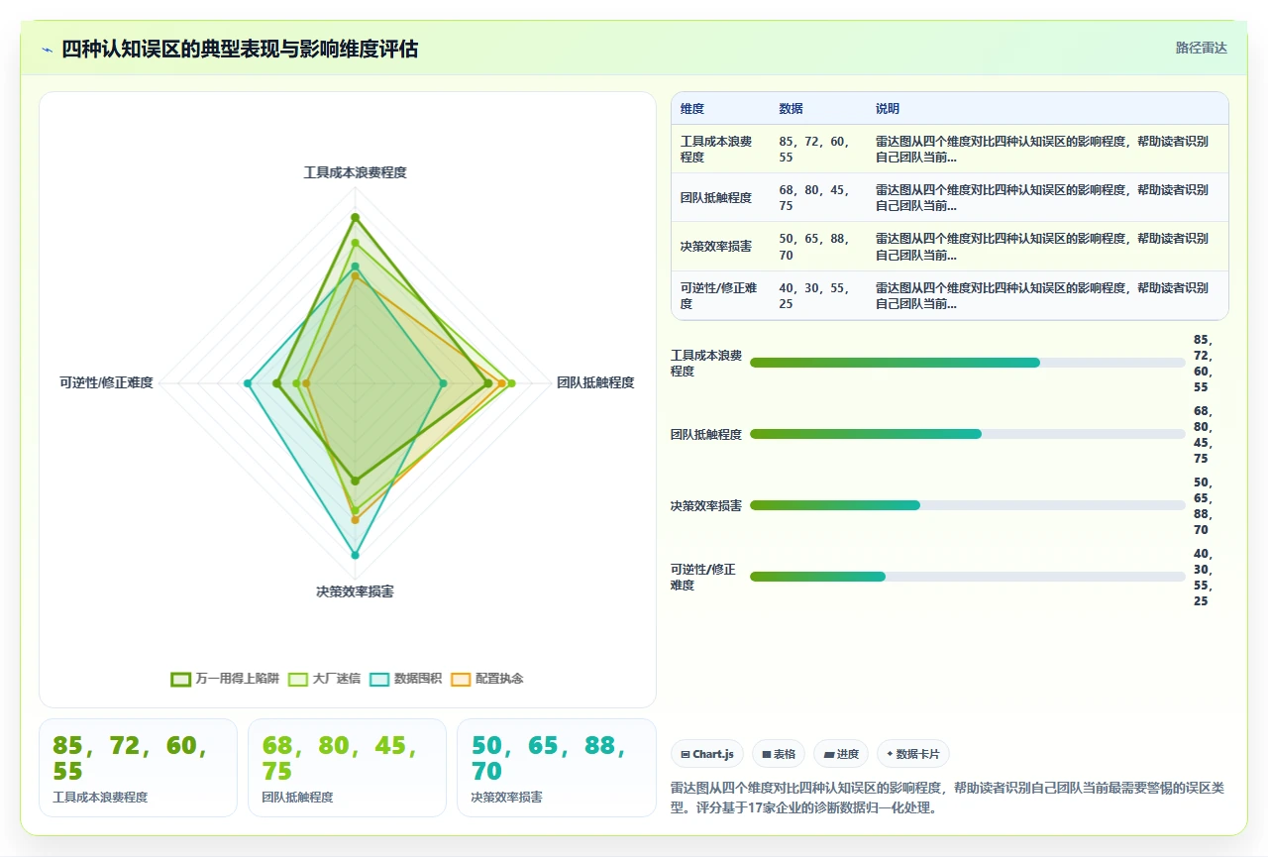1268x857 pixels.
Task: Click table data cell 40, 30, 55, 25
Action: pyautogui.click(x=817, y=295)
